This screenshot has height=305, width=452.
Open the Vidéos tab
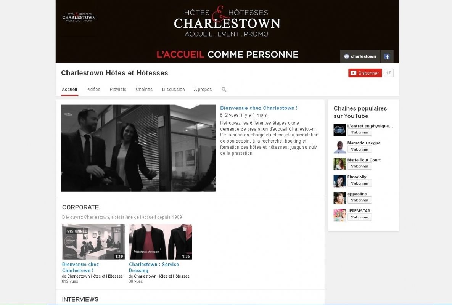93,89
